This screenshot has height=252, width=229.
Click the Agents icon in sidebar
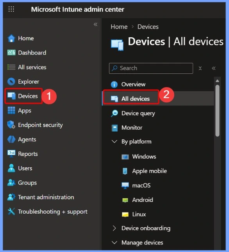[x=11, y=140]
